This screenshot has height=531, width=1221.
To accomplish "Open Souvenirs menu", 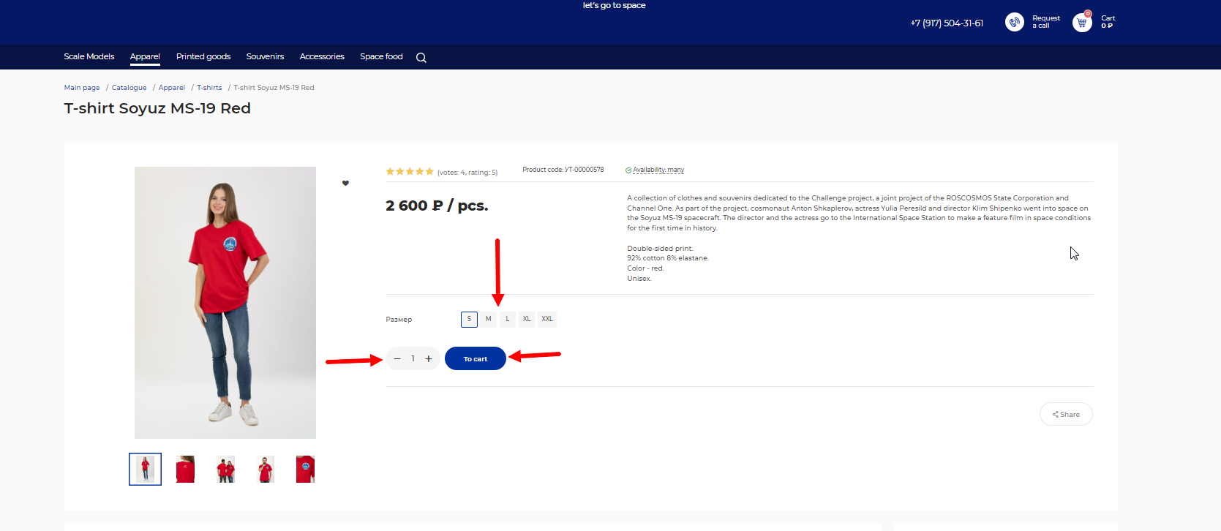I will tap(265, 56).
